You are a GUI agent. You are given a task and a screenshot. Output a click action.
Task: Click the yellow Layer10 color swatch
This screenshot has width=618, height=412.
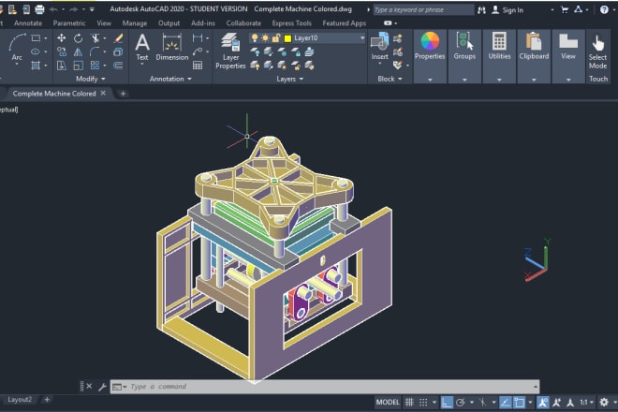(287, 38)
